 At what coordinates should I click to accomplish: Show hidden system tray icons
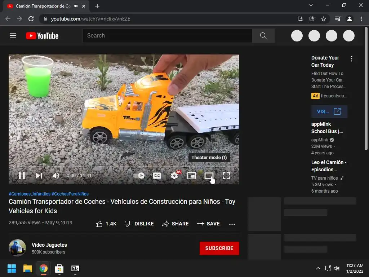(x=318, y=268)
